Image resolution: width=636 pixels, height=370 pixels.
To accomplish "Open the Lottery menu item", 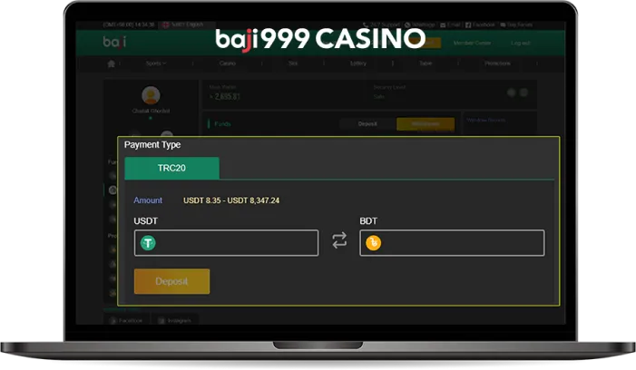I will pos(358,63).
